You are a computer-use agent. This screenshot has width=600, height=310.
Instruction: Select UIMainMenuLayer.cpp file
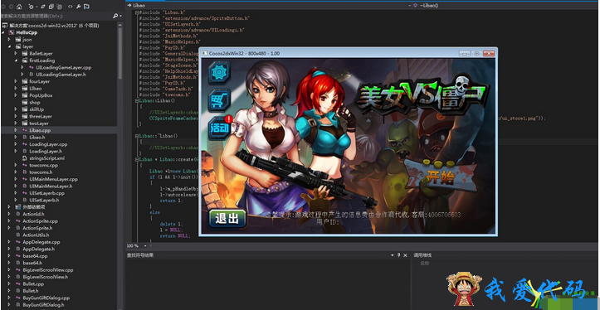tap(54, 179)
